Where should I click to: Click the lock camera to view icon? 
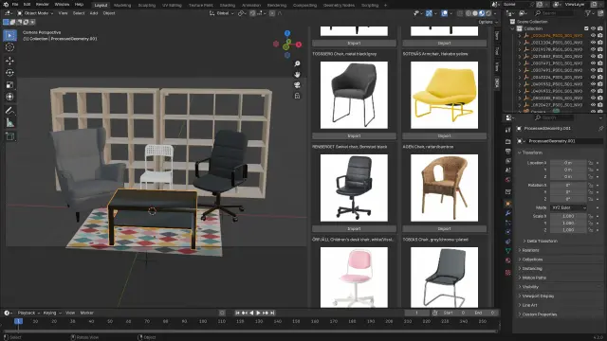(x=297, y=96)
